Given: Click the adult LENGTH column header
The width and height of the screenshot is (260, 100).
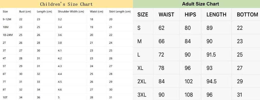Looking at the screenshot, I should point(216,15).
